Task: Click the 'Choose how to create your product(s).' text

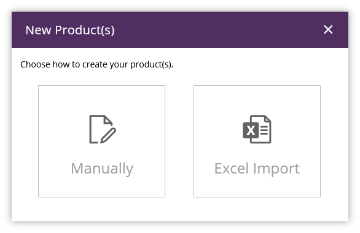Action: pos(96,64)
